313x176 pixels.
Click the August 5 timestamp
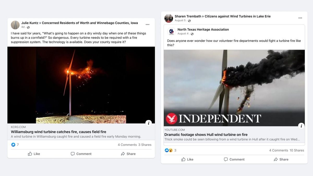(x=180, y=21)
